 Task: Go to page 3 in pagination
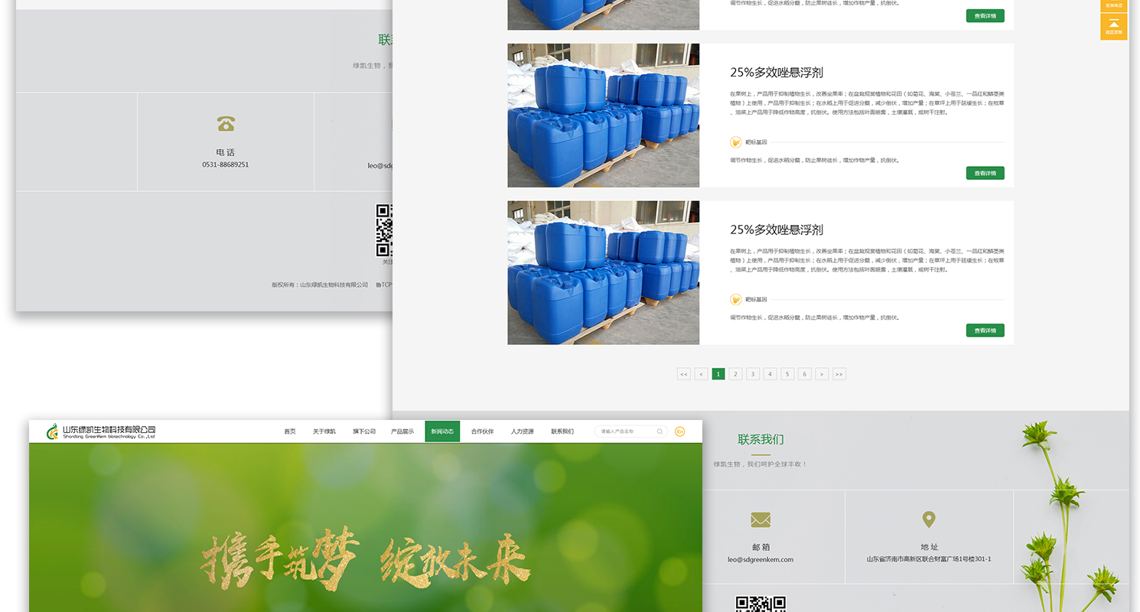753,374
